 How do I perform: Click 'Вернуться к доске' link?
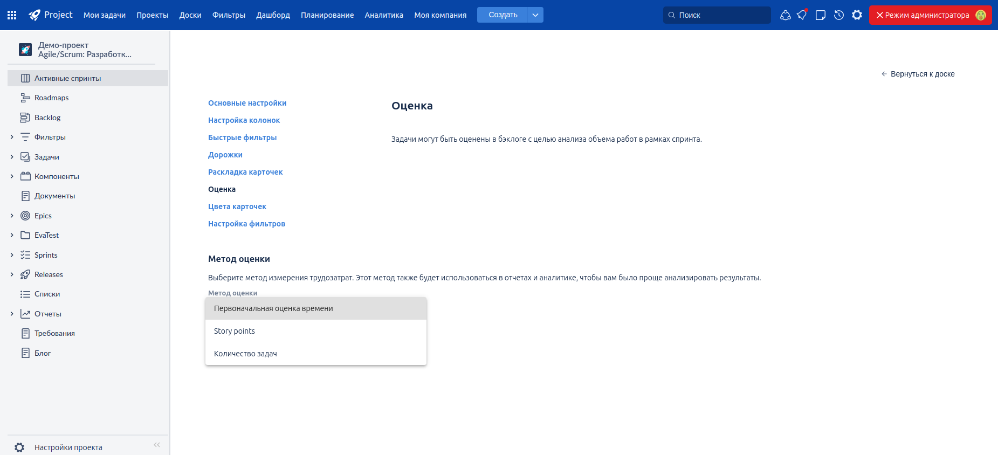click(922, 74)
